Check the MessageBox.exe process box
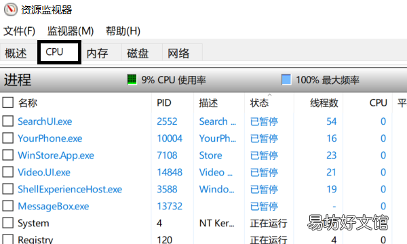The height and width of the screenshot is (244, 407). click(7, 206)
